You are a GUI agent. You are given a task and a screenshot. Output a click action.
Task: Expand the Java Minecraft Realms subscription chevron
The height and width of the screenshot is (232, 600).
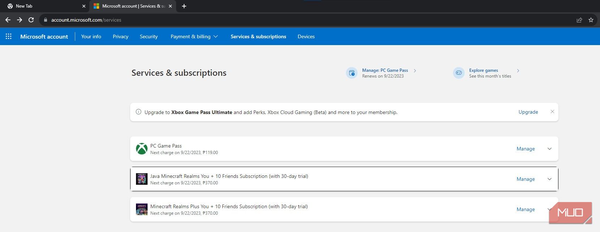(x=549, y=179)
